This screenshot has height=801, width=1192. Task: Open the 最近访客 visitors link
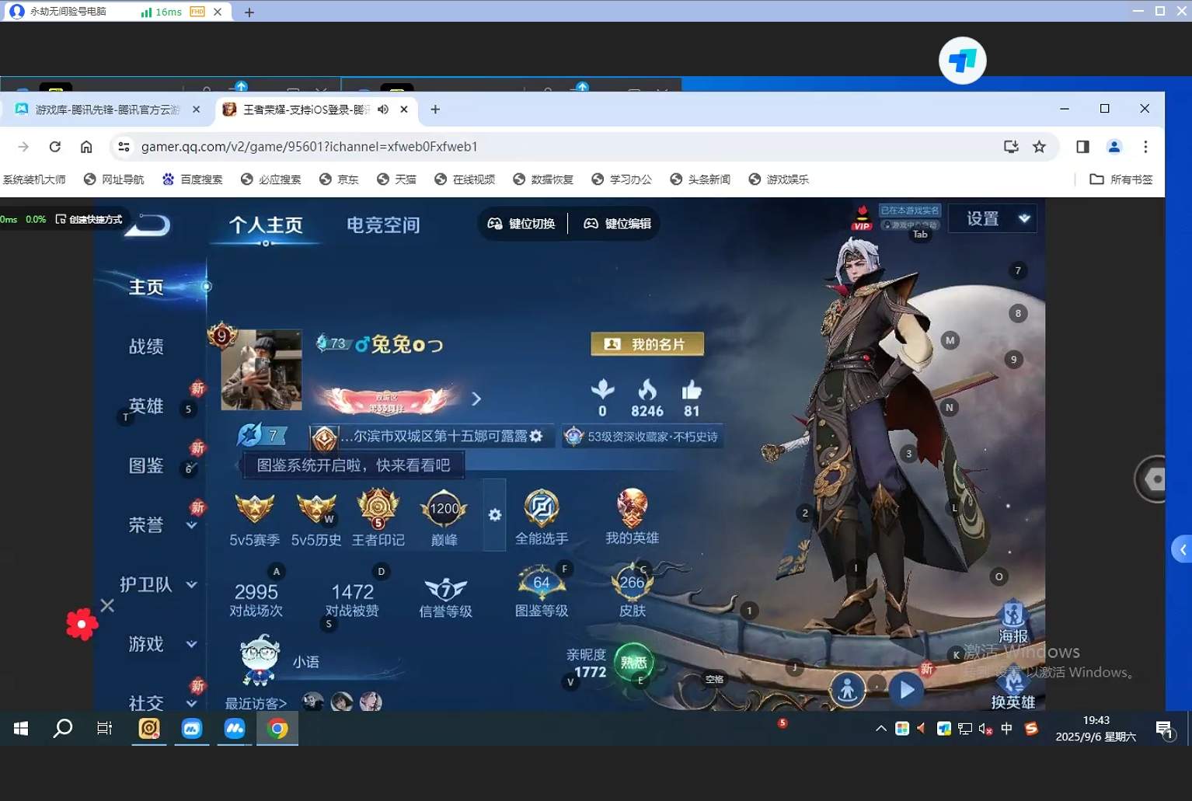tap(256, 703)
